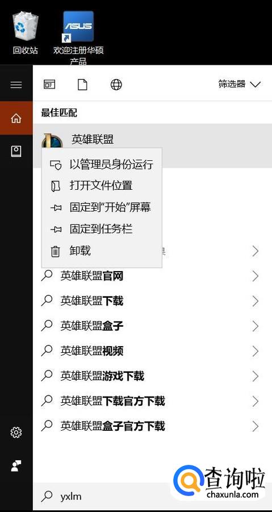Filter results by Web globe icon
Viewport: 272px width, 512px height.
pyautogui.click(x=116, y=85)
